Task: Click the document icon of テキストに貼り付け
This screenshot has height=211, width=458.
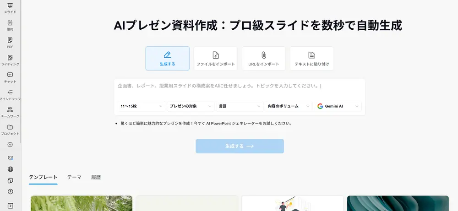Action: point(311,55)
